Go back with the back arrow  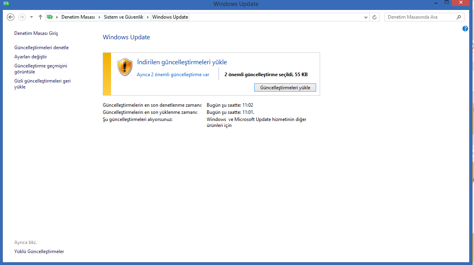click(11, 17)
